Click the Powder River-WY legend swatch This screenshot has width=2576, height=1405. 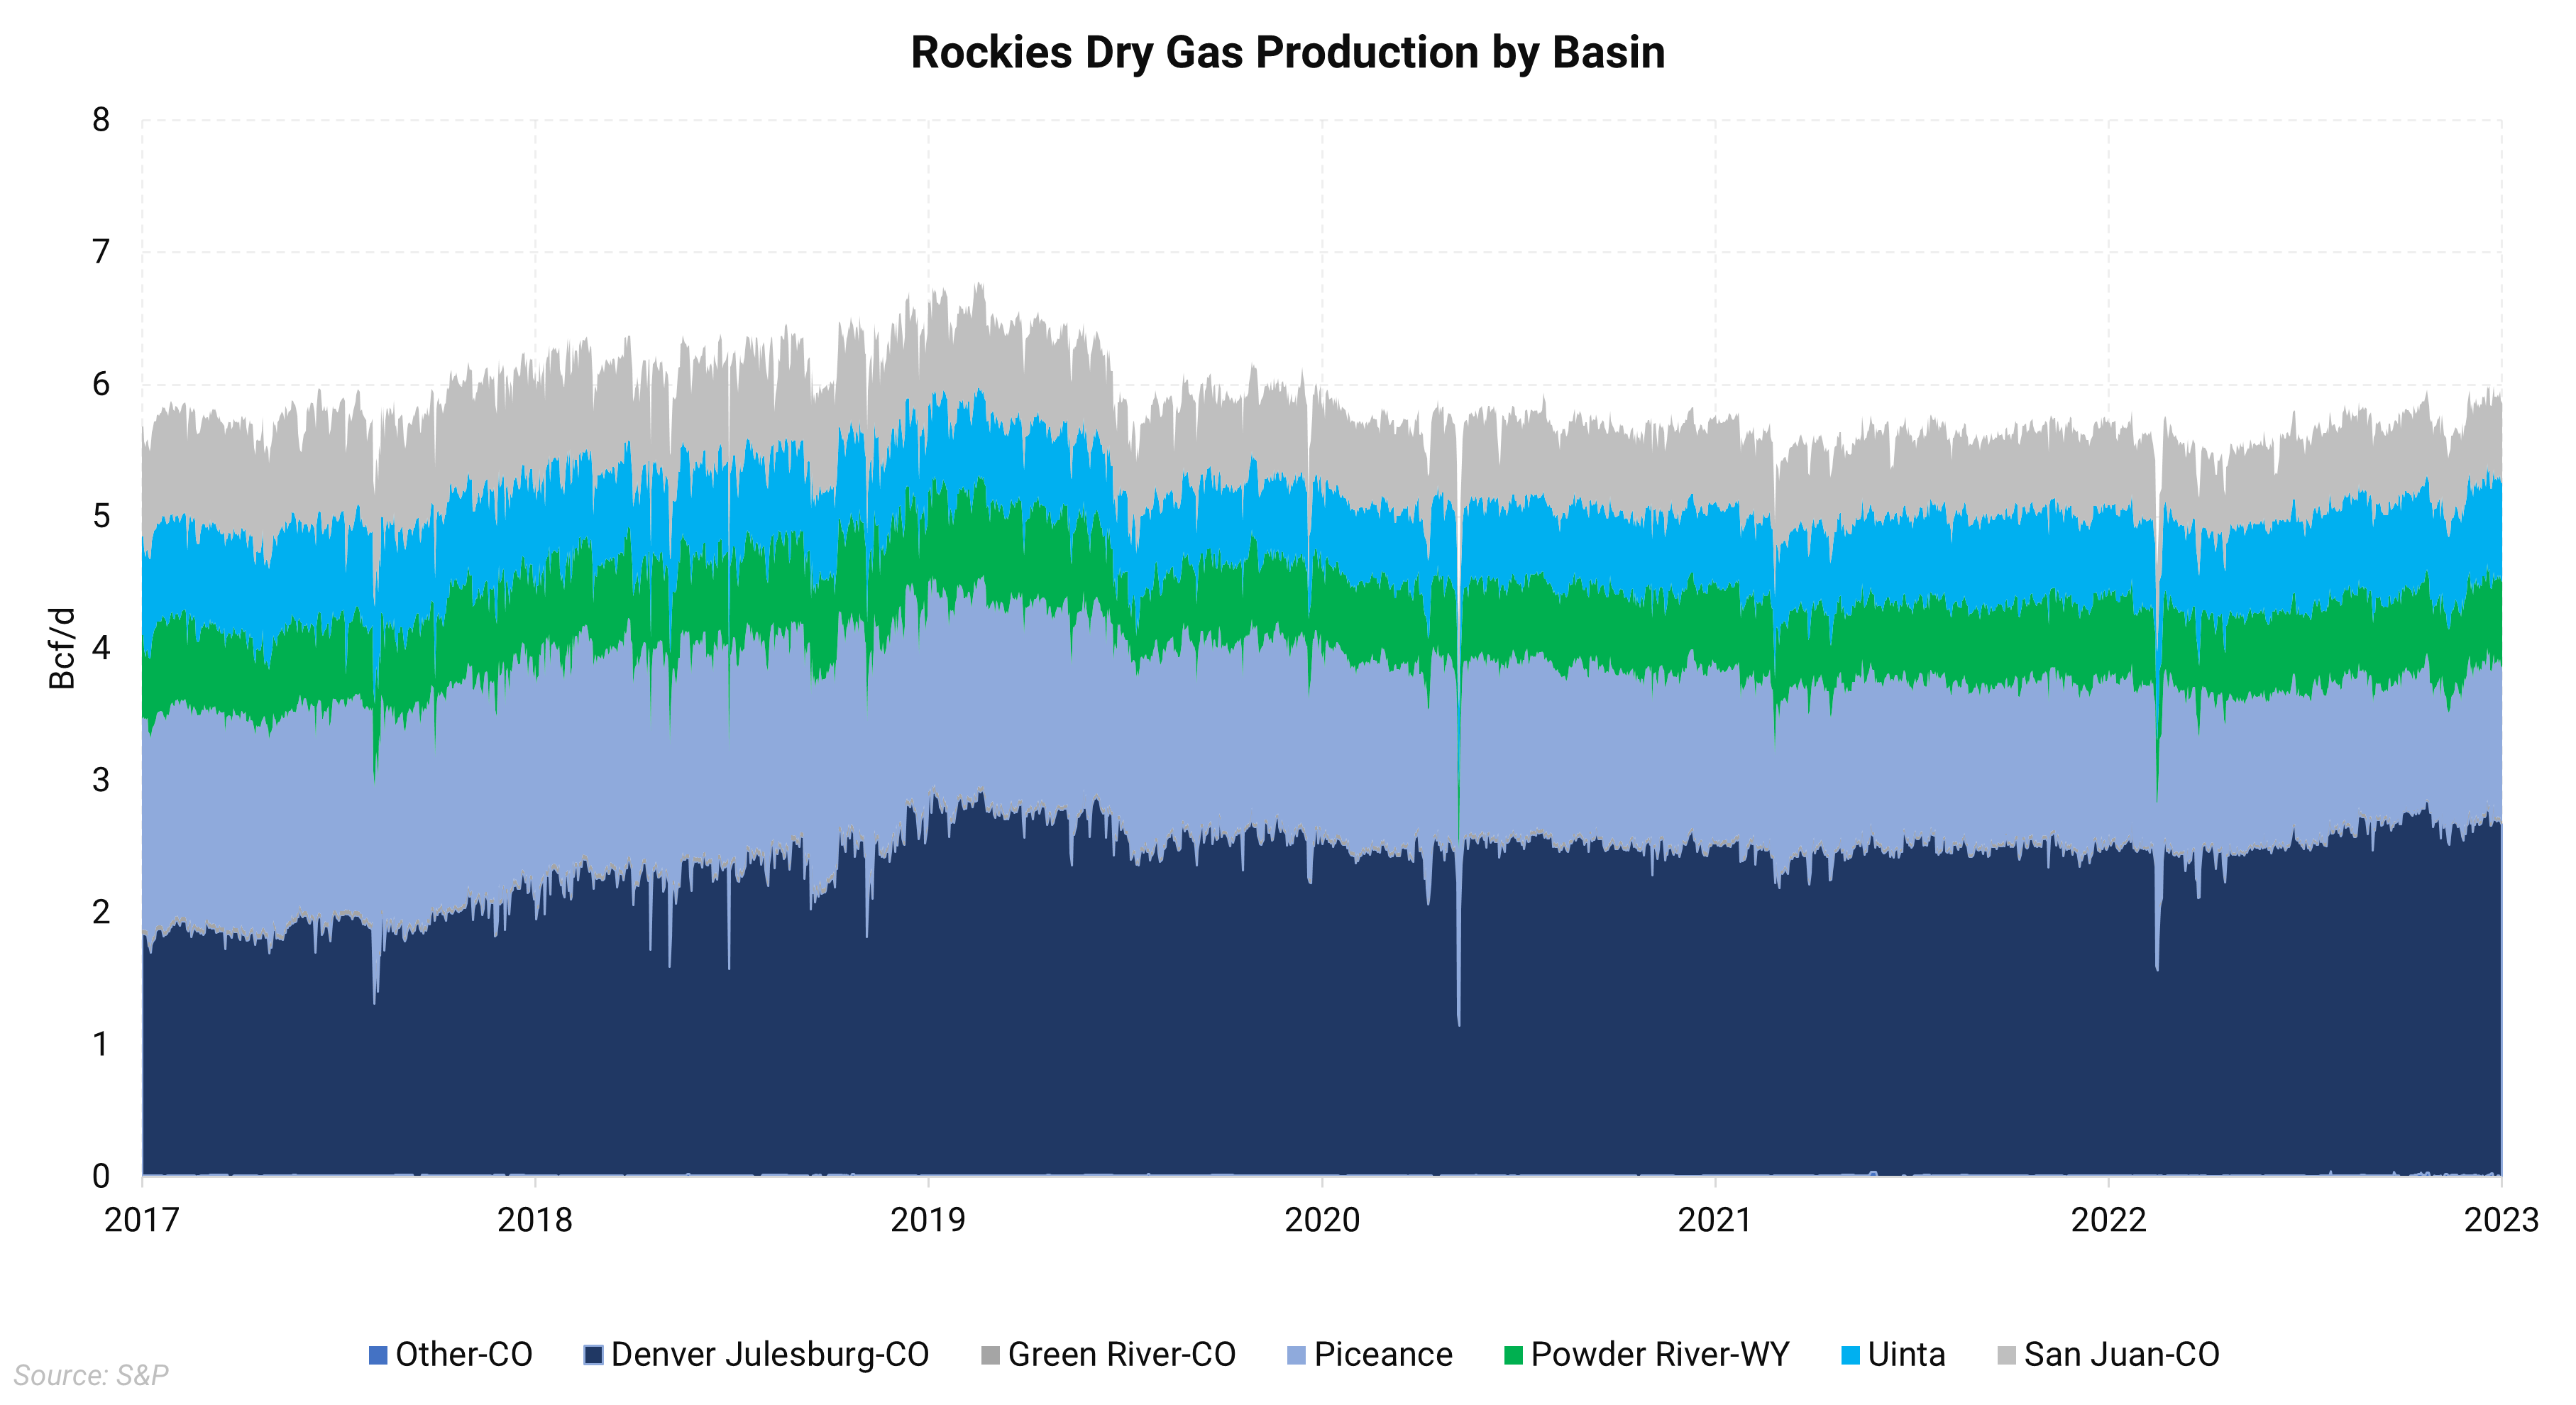tap(1513, 1356)
